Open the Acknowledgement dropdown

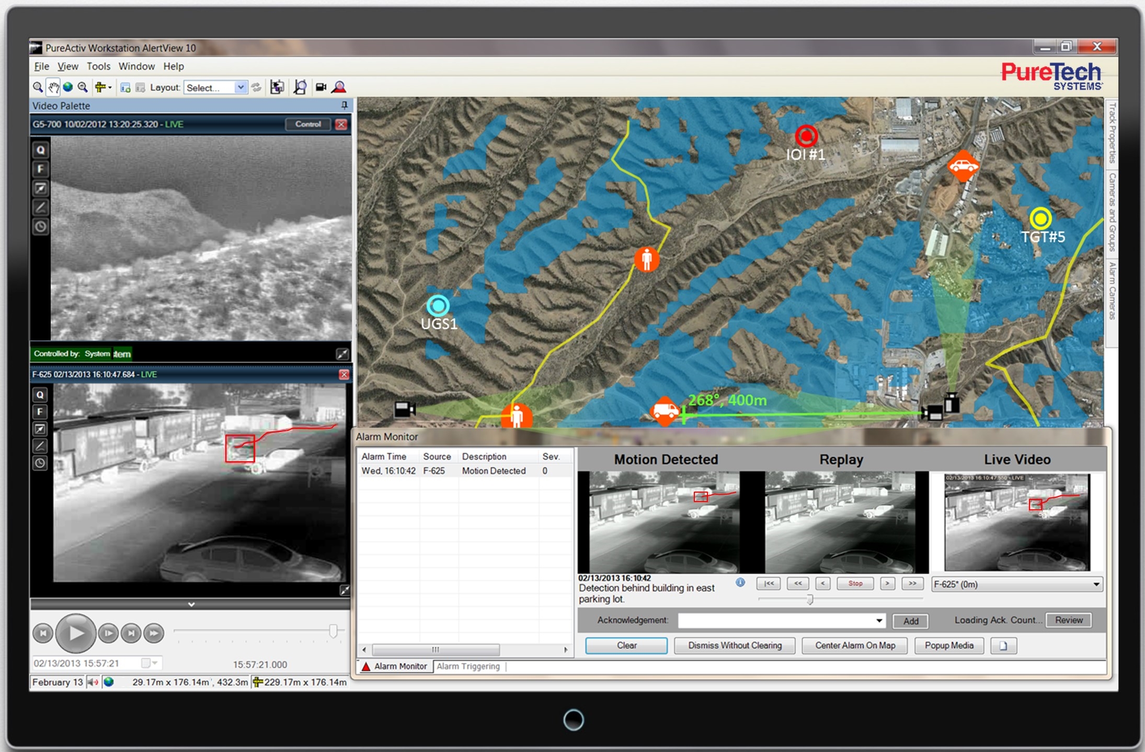point(879,620)
